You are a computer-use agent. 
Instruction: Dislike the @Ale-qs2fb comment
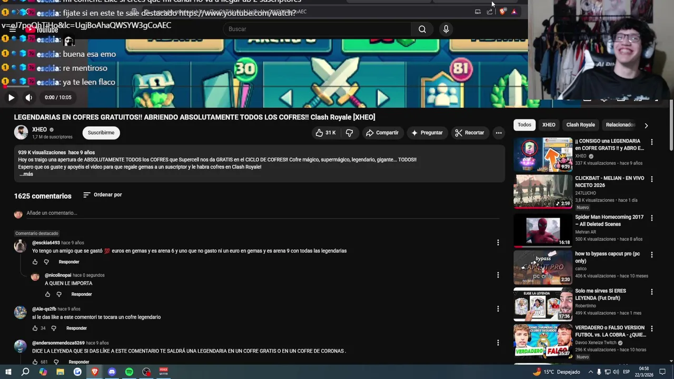coord(54,328)
